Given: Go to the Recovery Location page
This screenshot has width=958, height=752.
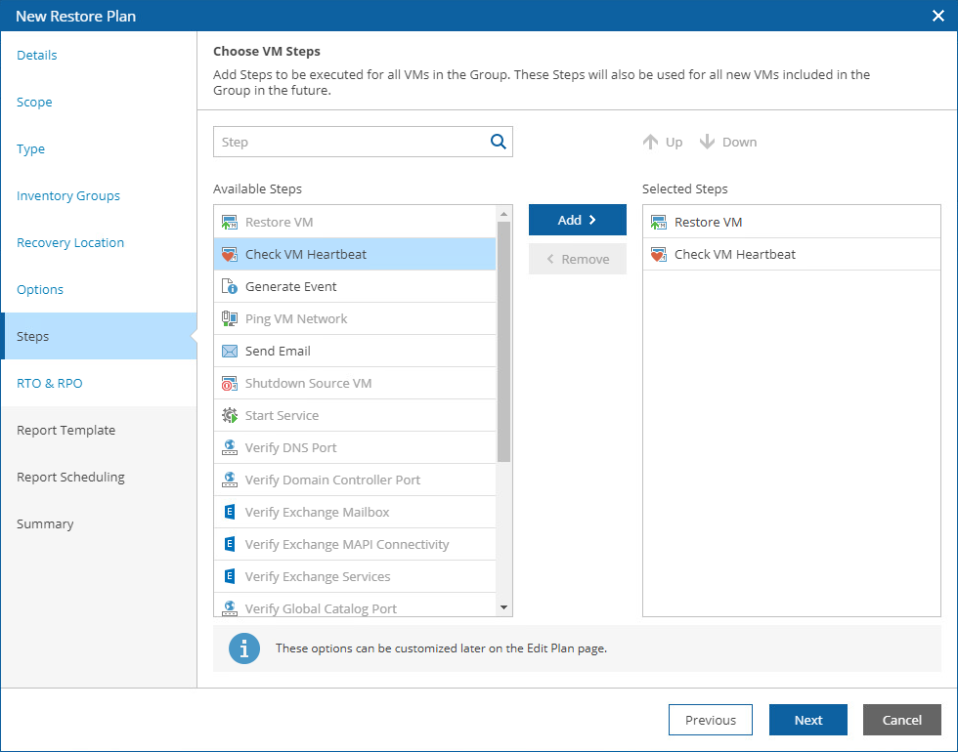Looking at the screenshot, I should point(70,243).
